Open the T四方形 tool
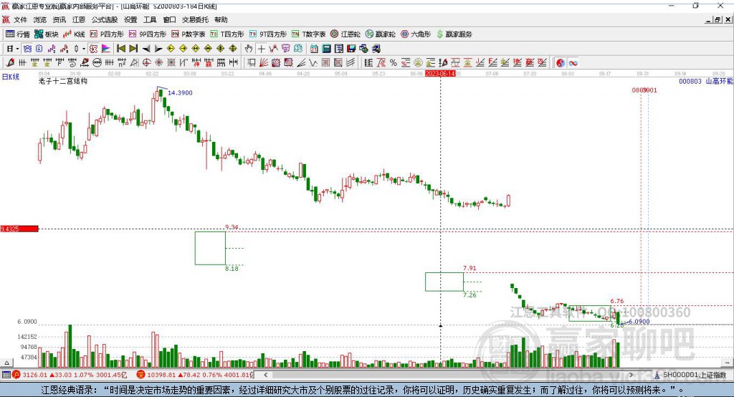 pos(227,34)
